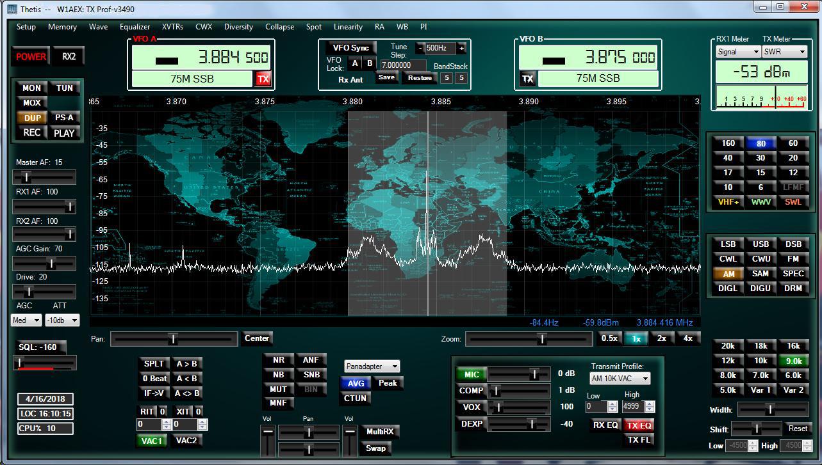Click the Center pan button
The width and height of the screenshot is (822, 465).
257,338
